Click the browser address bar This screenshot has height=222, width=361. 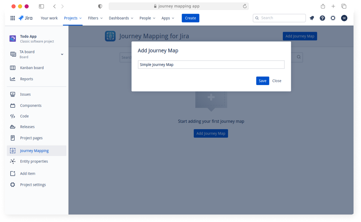click(179, 6)
